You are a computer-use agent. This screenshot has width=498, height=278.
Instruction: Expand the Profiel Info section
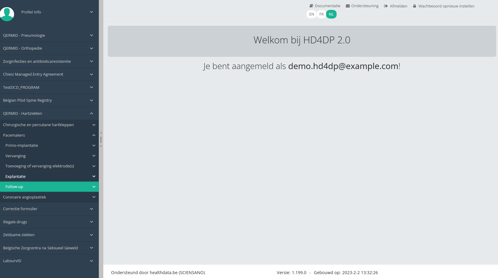pyautogui.click(x=91, y=12)
